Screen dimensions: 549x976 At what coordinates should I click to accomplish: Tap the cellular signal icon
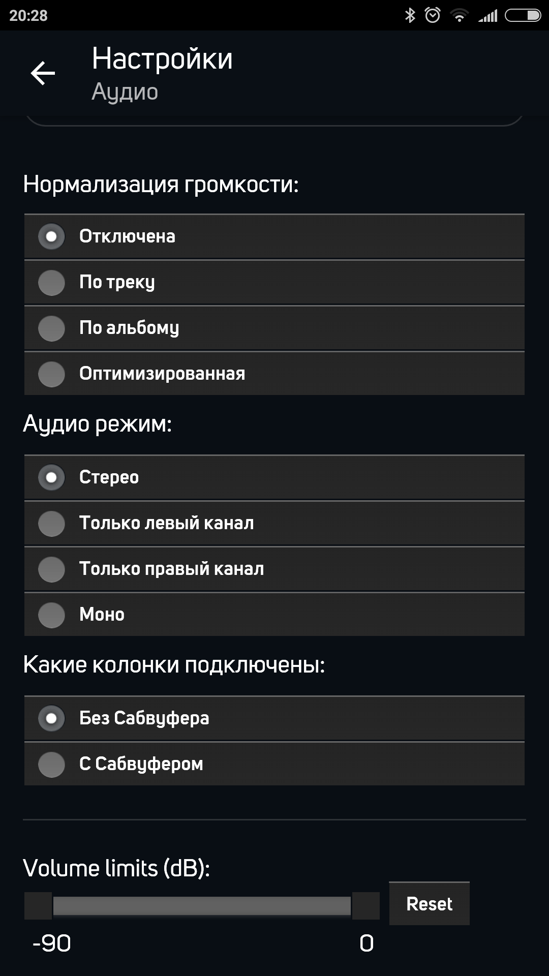pos(488,16)
